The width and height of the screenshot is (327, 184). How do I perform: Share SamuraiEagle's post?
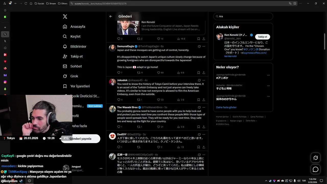(x=204, y=73)
